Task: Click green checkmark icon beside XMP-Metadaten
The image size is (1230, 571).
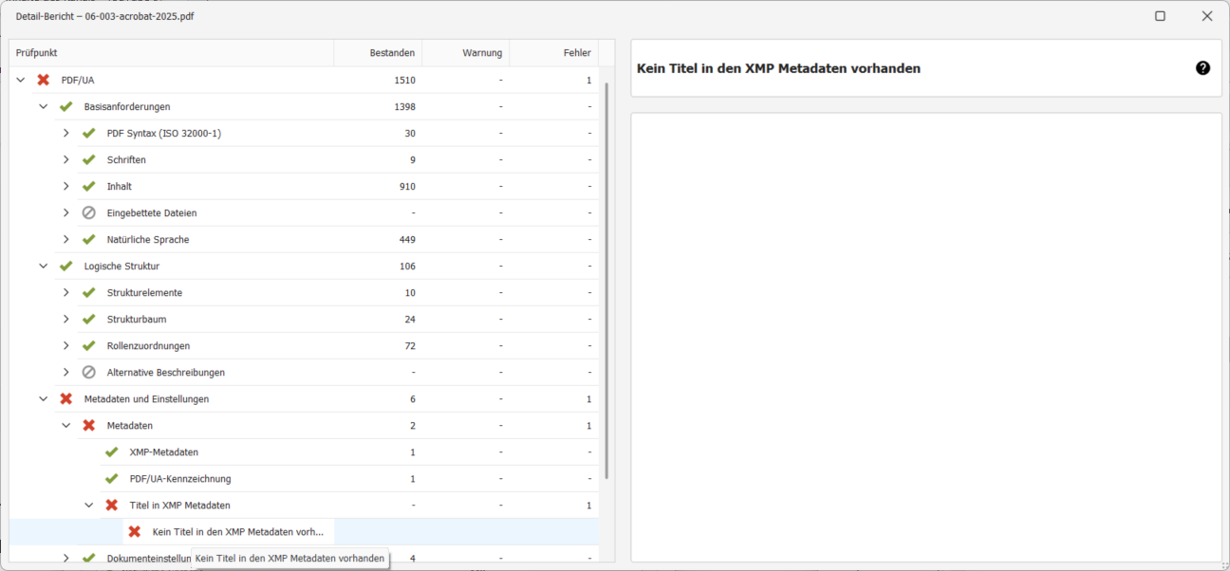Action: (111, 452)
